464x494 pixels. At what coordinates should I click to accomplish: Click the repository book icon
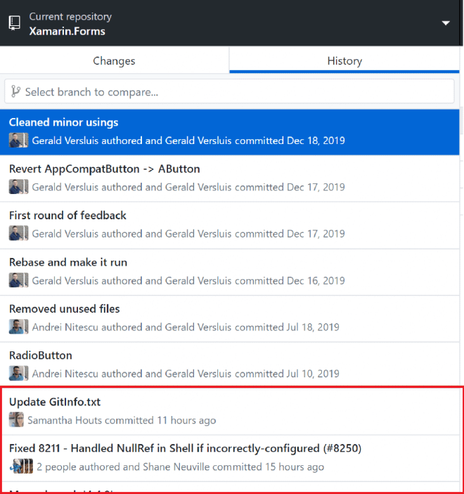click(x=15, y=23)
